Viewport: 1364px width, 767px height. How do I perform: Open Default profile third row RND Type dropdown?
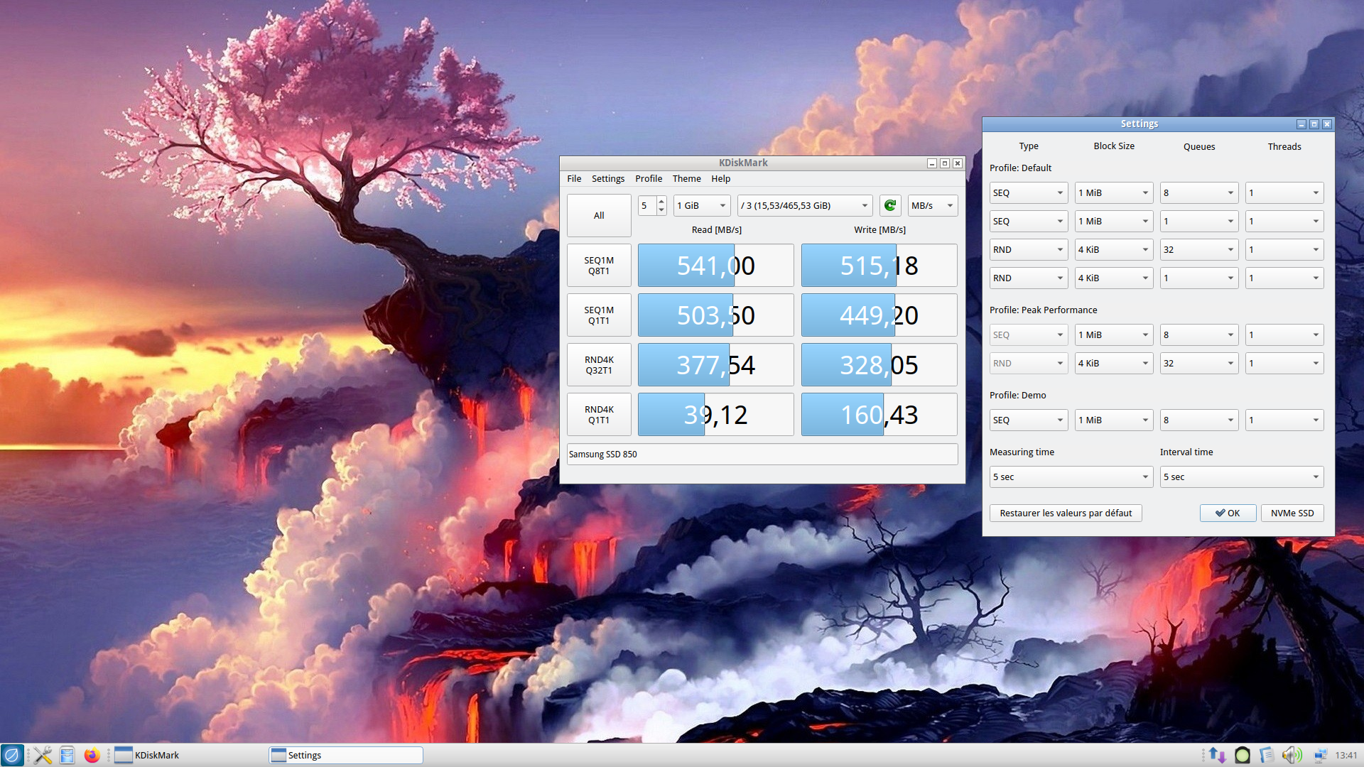tap(1029, 249)
